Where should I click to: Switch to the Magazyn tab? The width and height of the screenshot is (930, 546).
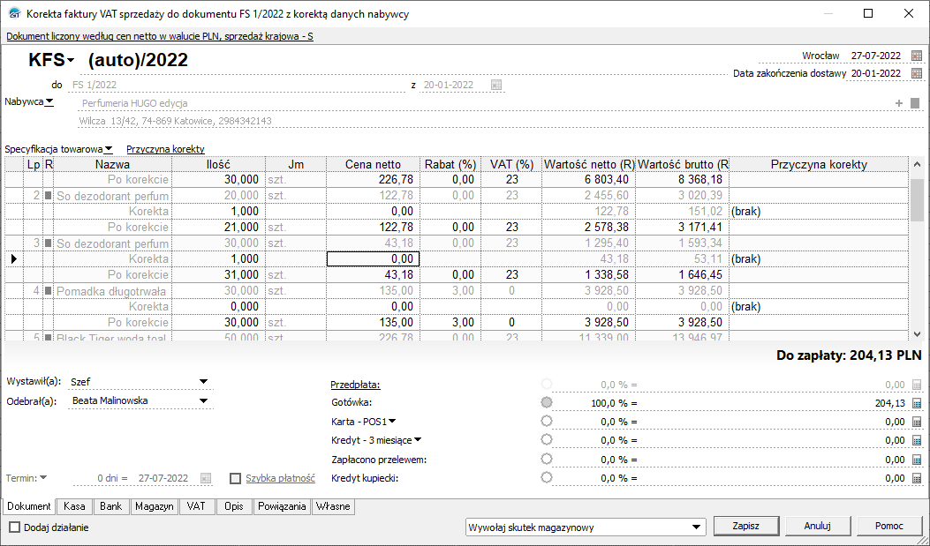click(x=155, y=506)
